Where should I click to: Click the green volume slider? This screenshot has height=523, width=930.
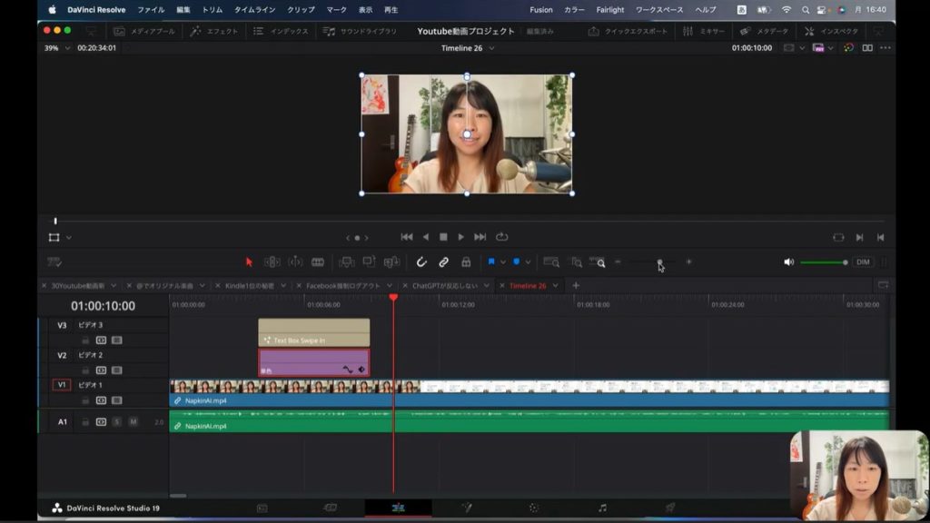point(822,262)
